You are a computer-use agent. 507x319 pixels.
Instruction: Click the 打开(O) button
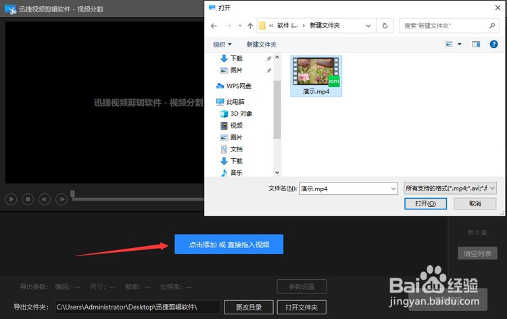click(425, 203)
